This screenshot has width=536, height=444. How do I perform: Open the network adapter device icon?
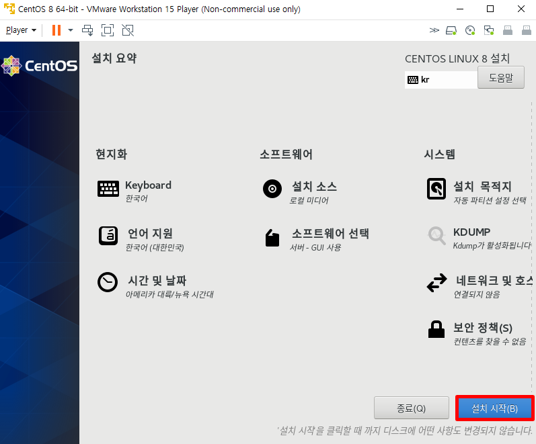(489, 30)
